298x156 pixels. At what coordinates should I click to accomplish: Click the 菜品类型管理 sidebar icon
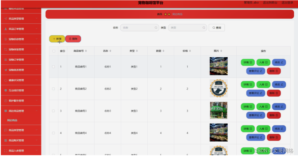point(6,19)
